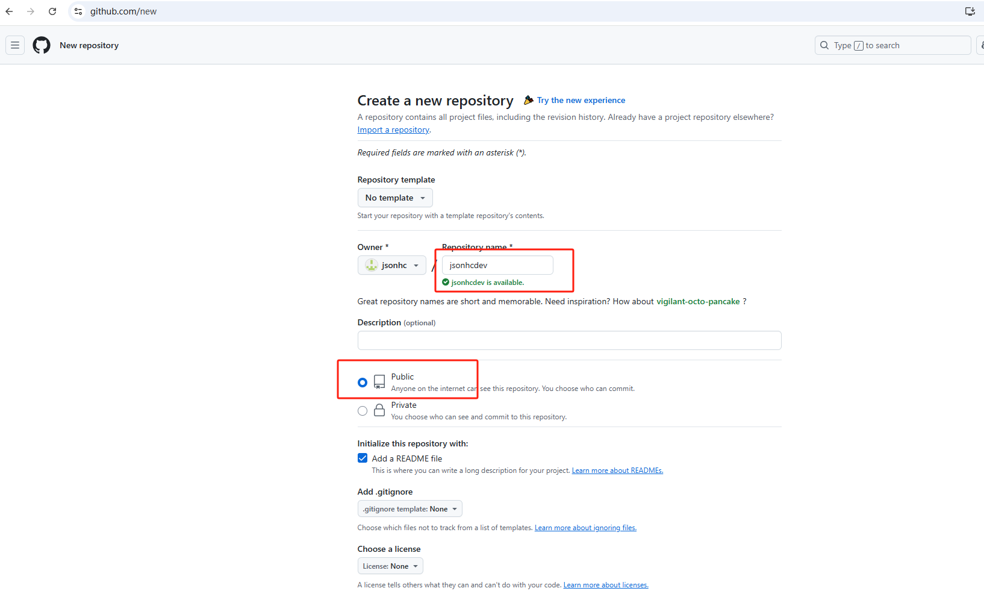The height and width of the screenshot is (591, 984).
Task: Click the 'Choose a license' label
Action: click(x=389, y=549)
